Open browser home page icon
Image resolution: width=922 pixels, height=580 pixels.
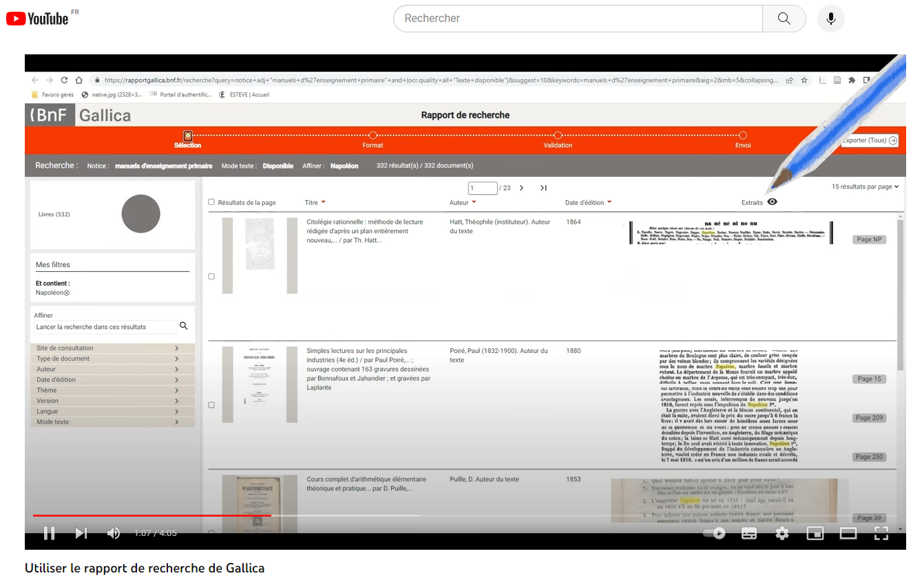79,80
